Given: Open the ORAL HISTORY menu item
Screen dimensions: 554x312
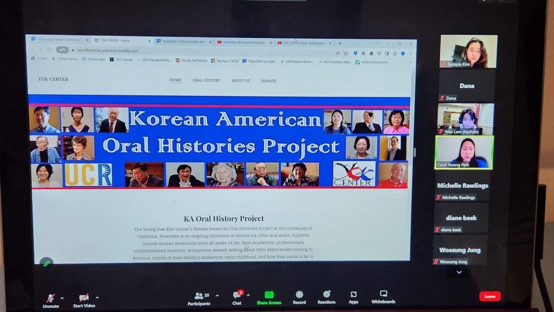Looking at the screenshot, I should point(206,80).
